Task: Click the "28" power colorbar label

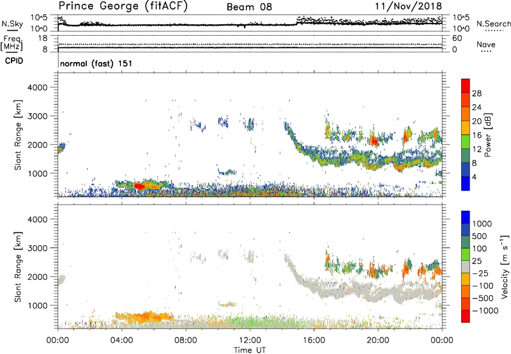Action: 477,93
